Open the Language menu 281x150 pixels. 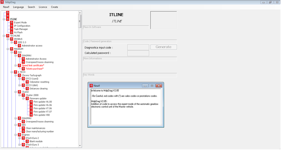18,7
